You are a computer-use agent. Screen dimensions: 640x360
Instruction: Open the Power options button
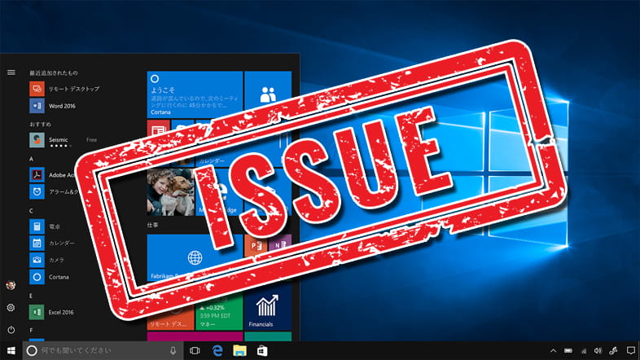pyautogui.click(x=11, y=329)
